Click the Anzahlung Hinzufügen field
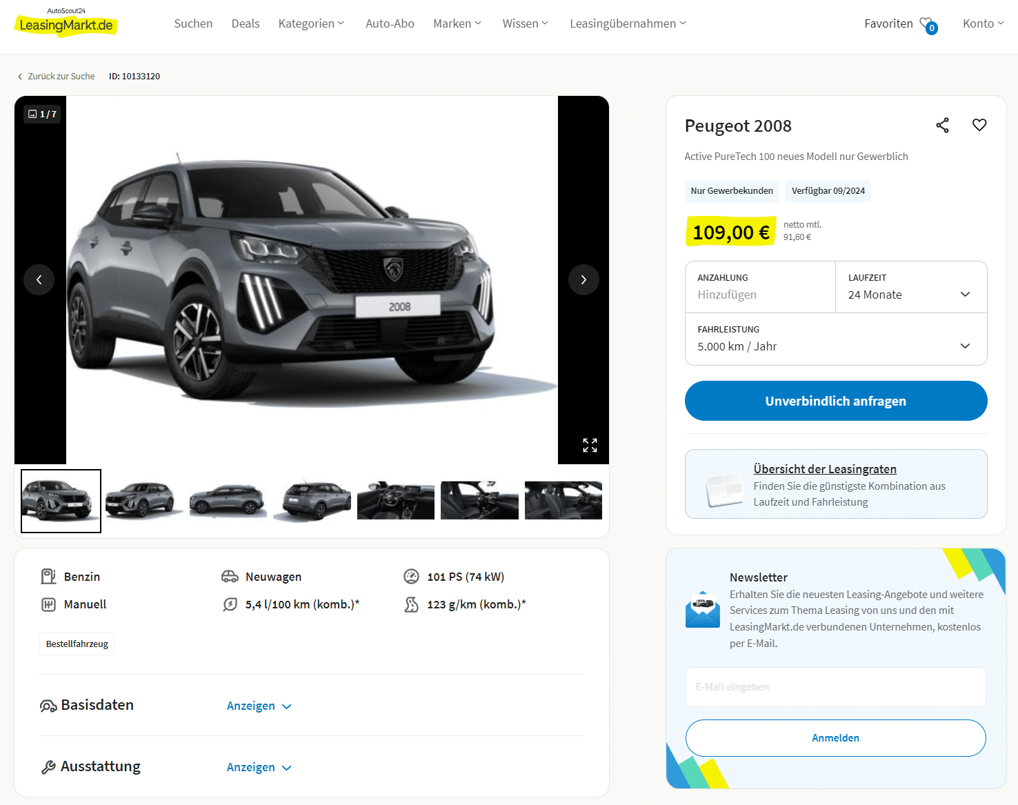 [760, 287]
